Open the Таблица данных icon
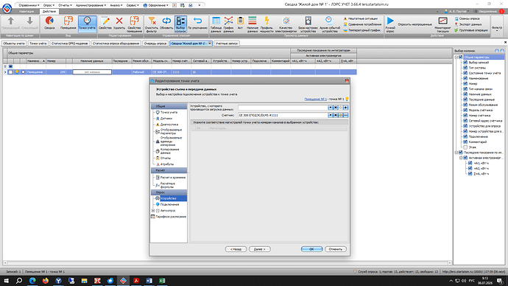 216,24
